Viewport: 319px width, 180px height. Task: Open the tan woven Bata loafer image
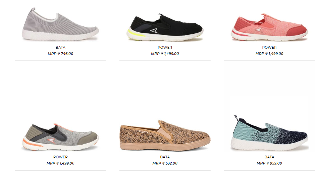(x=165, y=136)
